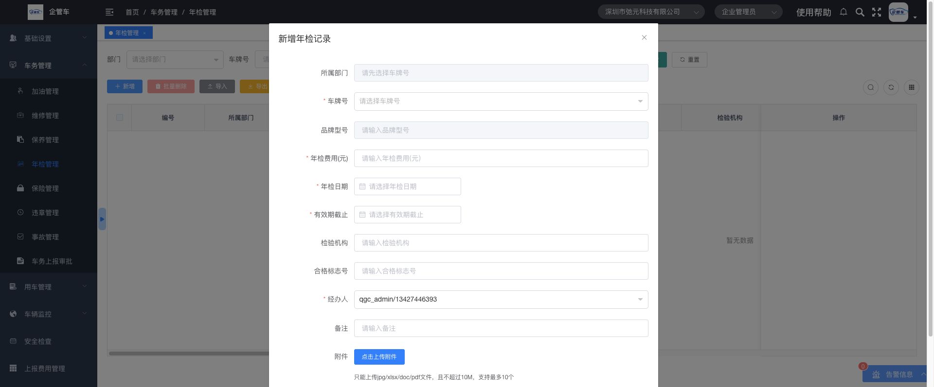This screenshot has height=387, width=934.
Task: Open the caret beside user avatar
Action: point(915,17)
